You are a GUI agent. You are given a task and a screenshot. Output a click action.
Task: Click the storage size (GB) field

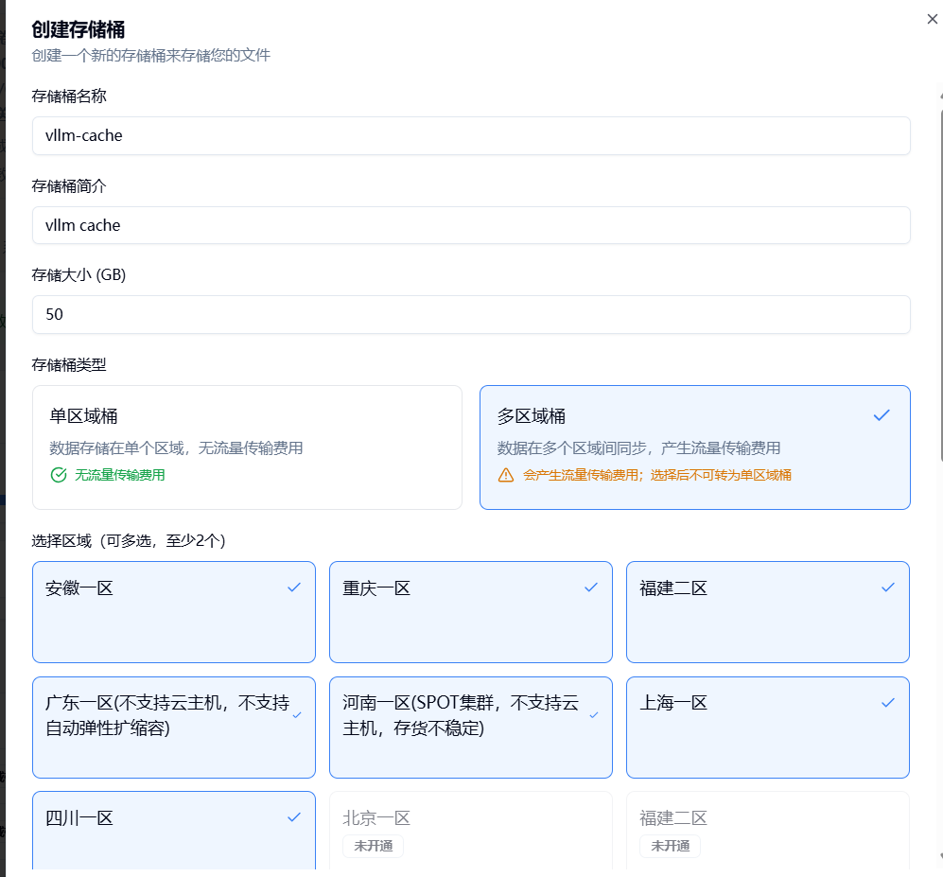pos(471,314)
